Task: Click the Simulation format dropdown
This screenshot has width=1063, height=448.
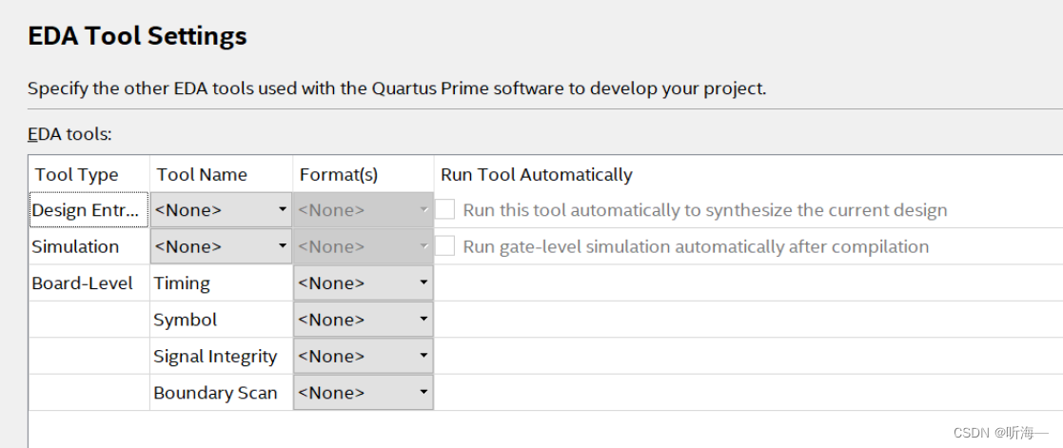Action: coord(363,246)
